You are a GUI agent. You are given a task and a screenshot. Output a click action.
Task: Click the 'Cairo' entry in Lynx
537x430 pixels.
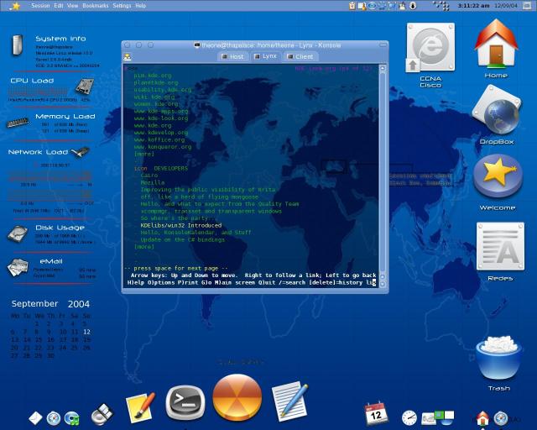(x=149, y=176)
